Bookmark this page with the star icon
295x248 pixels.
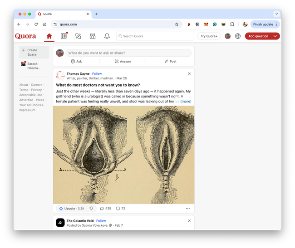[x=177, y=24]
